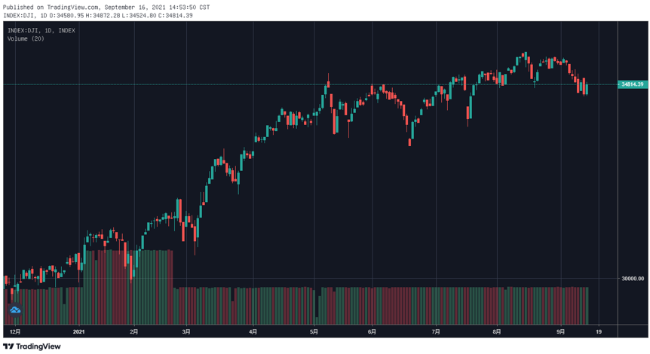Click the 2021 date axis label
This screenshot has width=650, height=354.
coord(78,331)
